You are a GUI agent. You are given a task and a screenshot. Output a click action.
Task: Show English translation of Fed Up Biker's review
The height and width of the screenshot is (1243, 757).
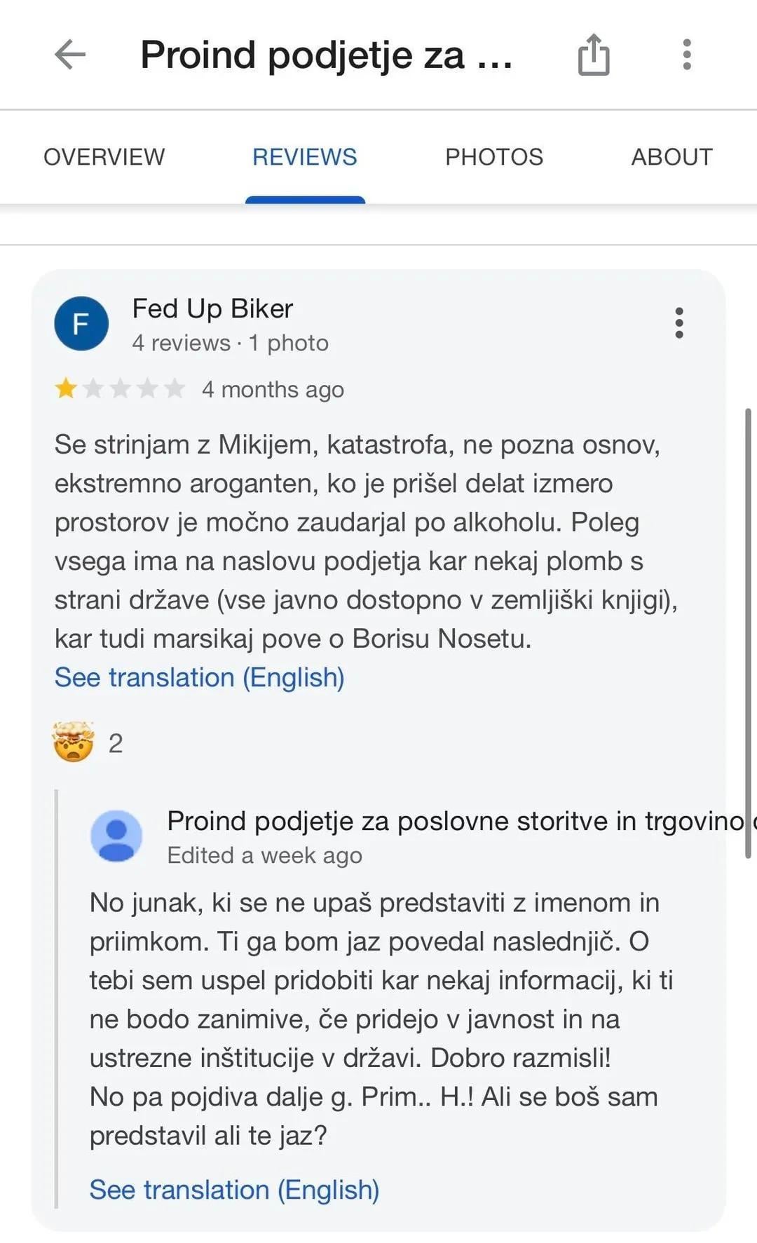pos(200,678)
